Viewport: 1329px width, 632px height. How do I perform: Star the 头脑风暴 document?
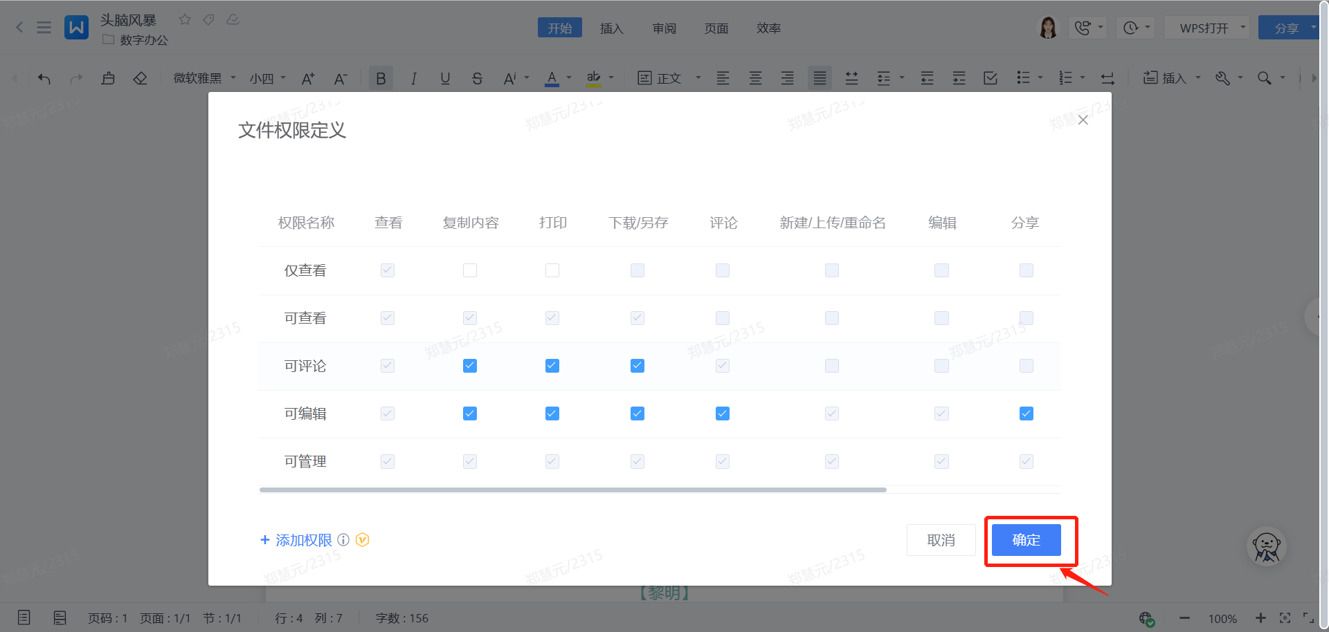tap(185, 19)
